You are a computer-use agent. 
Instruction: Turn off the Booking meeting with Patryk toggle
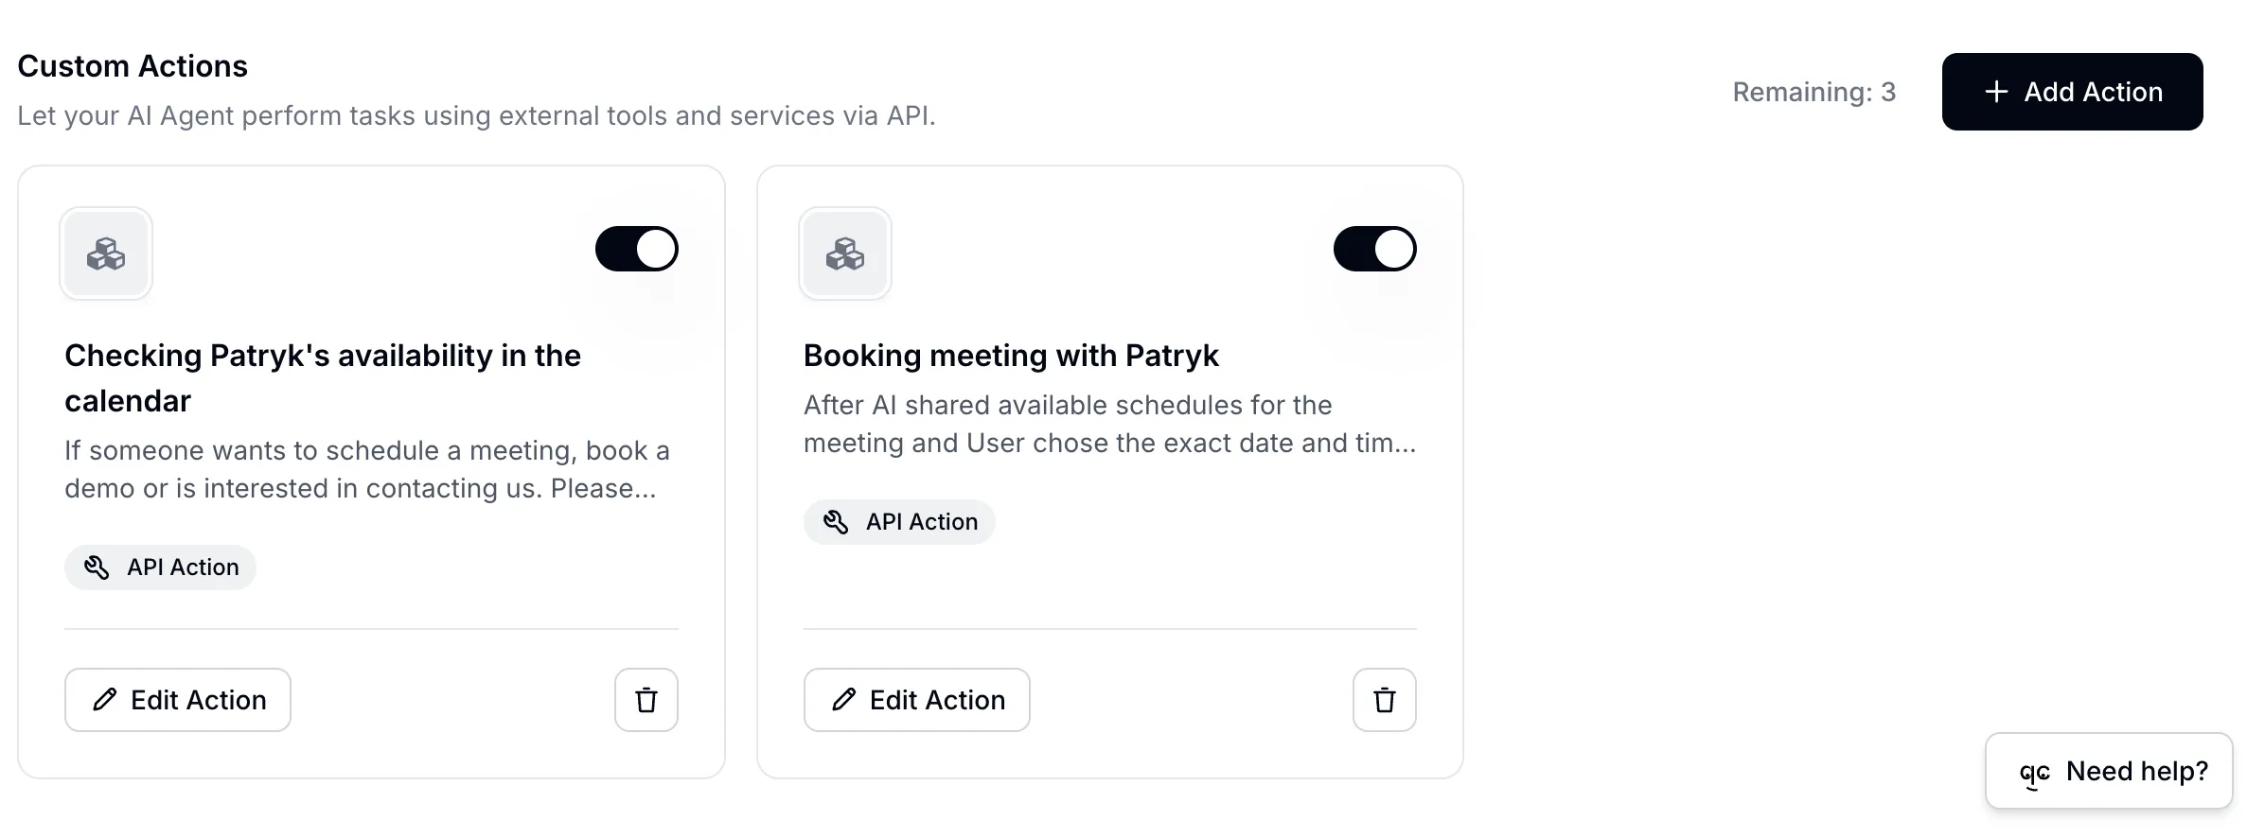[1374, 249]
